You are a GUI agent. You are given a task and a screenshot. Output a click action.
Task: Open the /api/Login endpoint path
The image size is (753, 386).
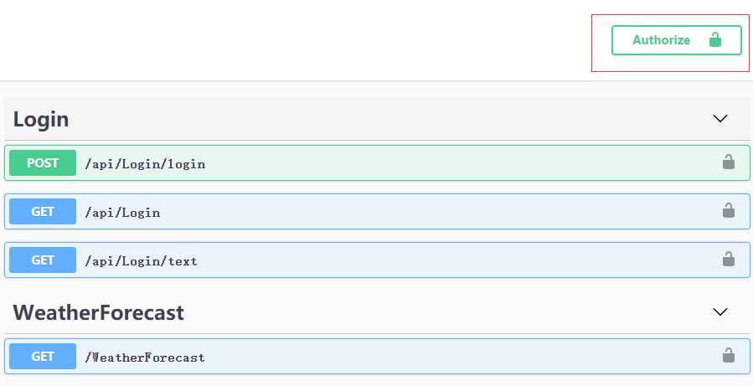(122, 213)
